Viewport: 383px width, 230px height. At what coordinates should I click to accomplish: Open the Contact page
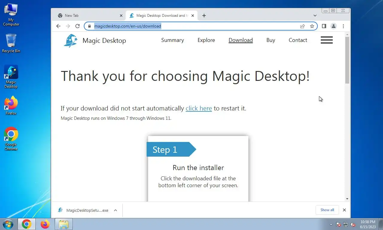click(x=298, y=40)
